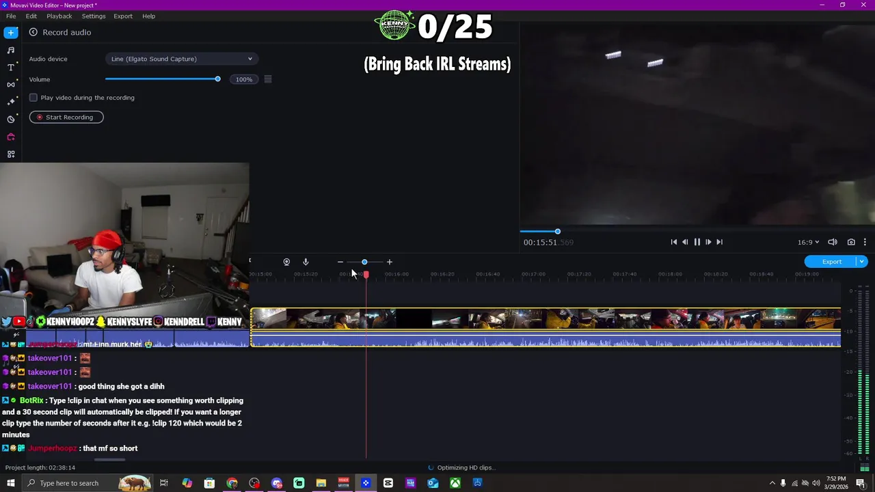Viewport: 875px width, 492px height.
Task: Step back one frame in player
Action: pyautogui.click(x=686, y=242)
